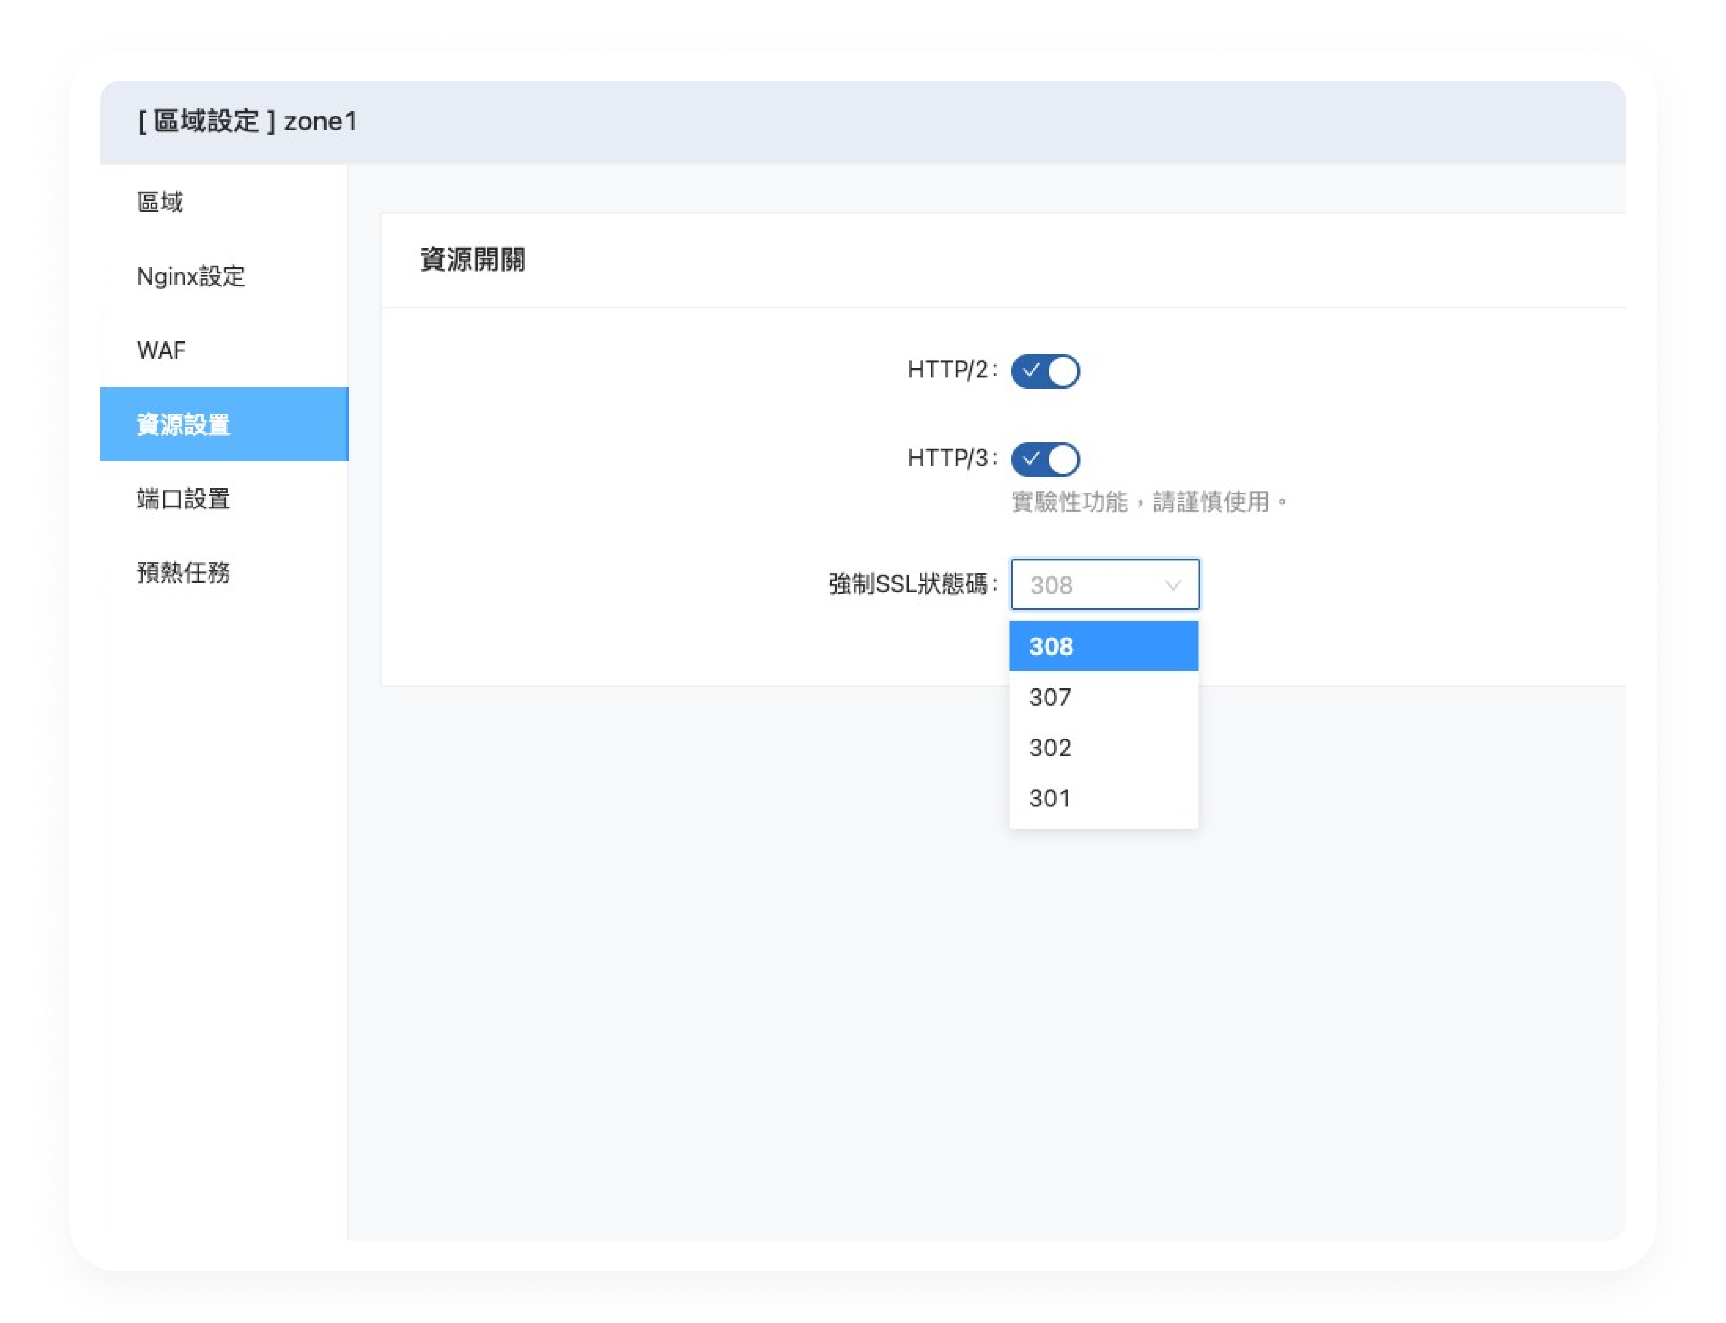Open 預熱任務 in the sidebar
The width and height of the screenshot is (1726, 1323).
pos(183,572)
